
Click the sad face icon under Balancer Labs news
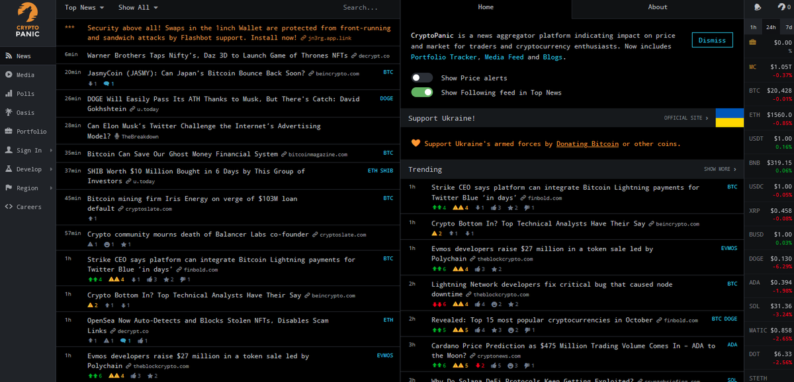coord(107,245)
